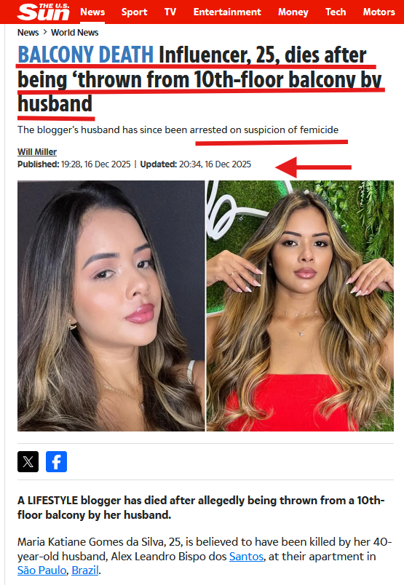Image resolution: width=404 pixels, height=585 pixels.
Task: Open the Tech section
Action: pyautogui.click(x=336, y=12)
